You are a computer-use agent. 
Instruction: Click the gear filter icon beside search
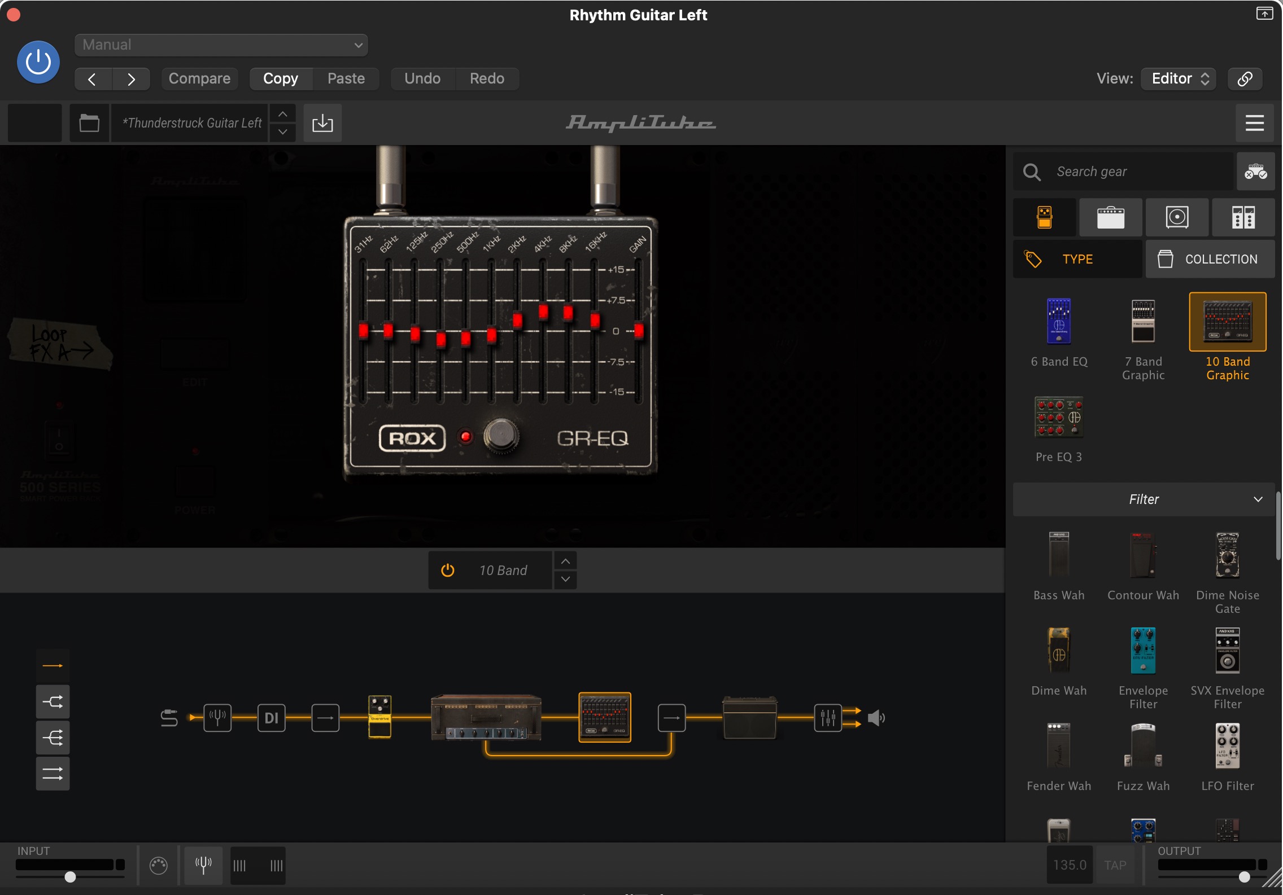tap(1255, 172)
